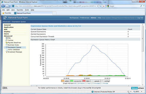Click the Google search magnifier icon
Screen dimensions: 146x94
(141, 6)
